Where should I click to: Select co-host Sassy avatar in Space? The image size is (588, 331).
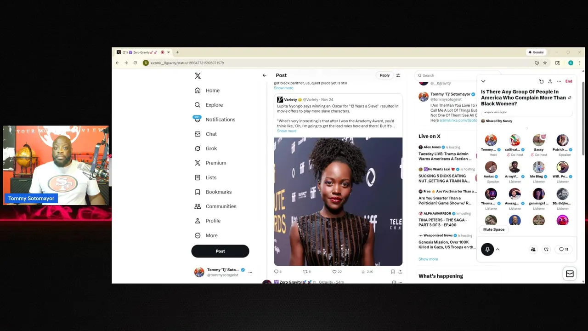click(x=538, y=140)
